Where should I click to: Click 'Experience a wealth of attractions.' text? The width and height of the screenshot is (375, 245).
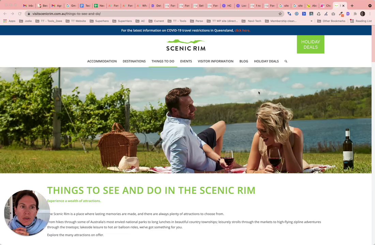point(74,201)
